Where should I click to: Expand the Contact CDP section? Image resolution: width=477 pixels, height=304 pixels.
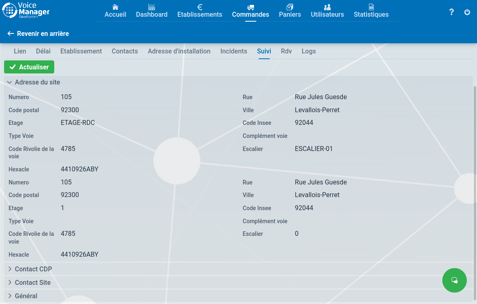point(238,269)
